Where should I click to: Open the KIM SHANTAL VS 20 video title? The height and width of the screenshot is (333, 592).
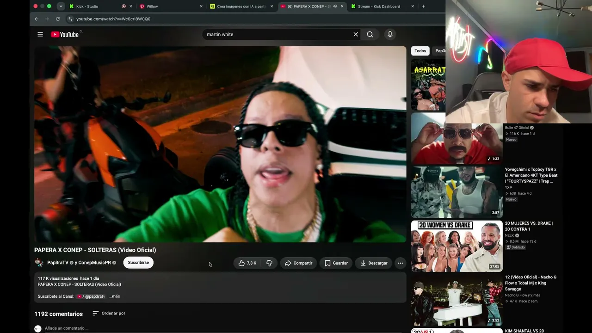(x=524, y=331)
